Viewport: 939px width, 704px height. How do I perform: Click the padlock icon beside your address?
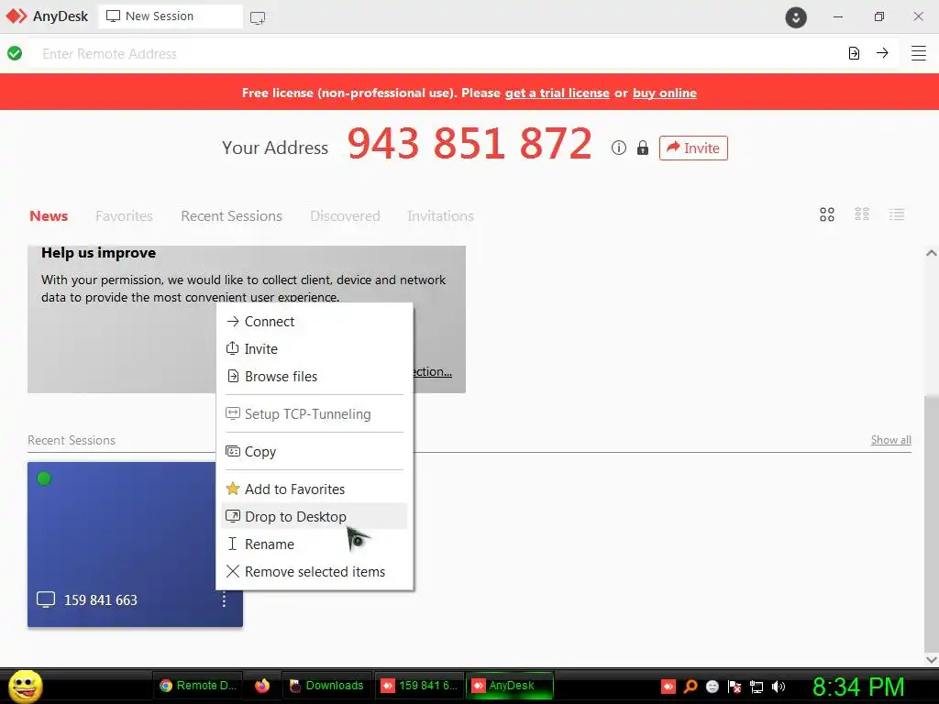[x=643, y=148]
